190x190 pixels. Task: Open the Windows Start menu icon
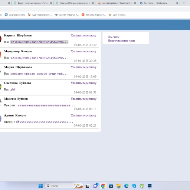tap(40, 186)
